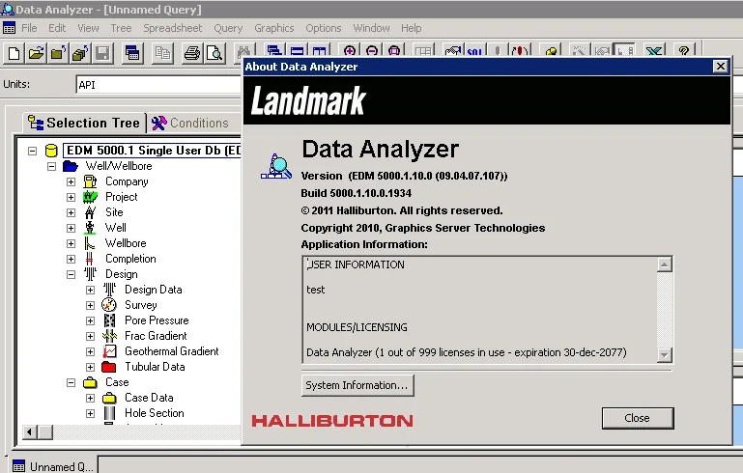Click the print preview magnifier icon

click(214, 53)
